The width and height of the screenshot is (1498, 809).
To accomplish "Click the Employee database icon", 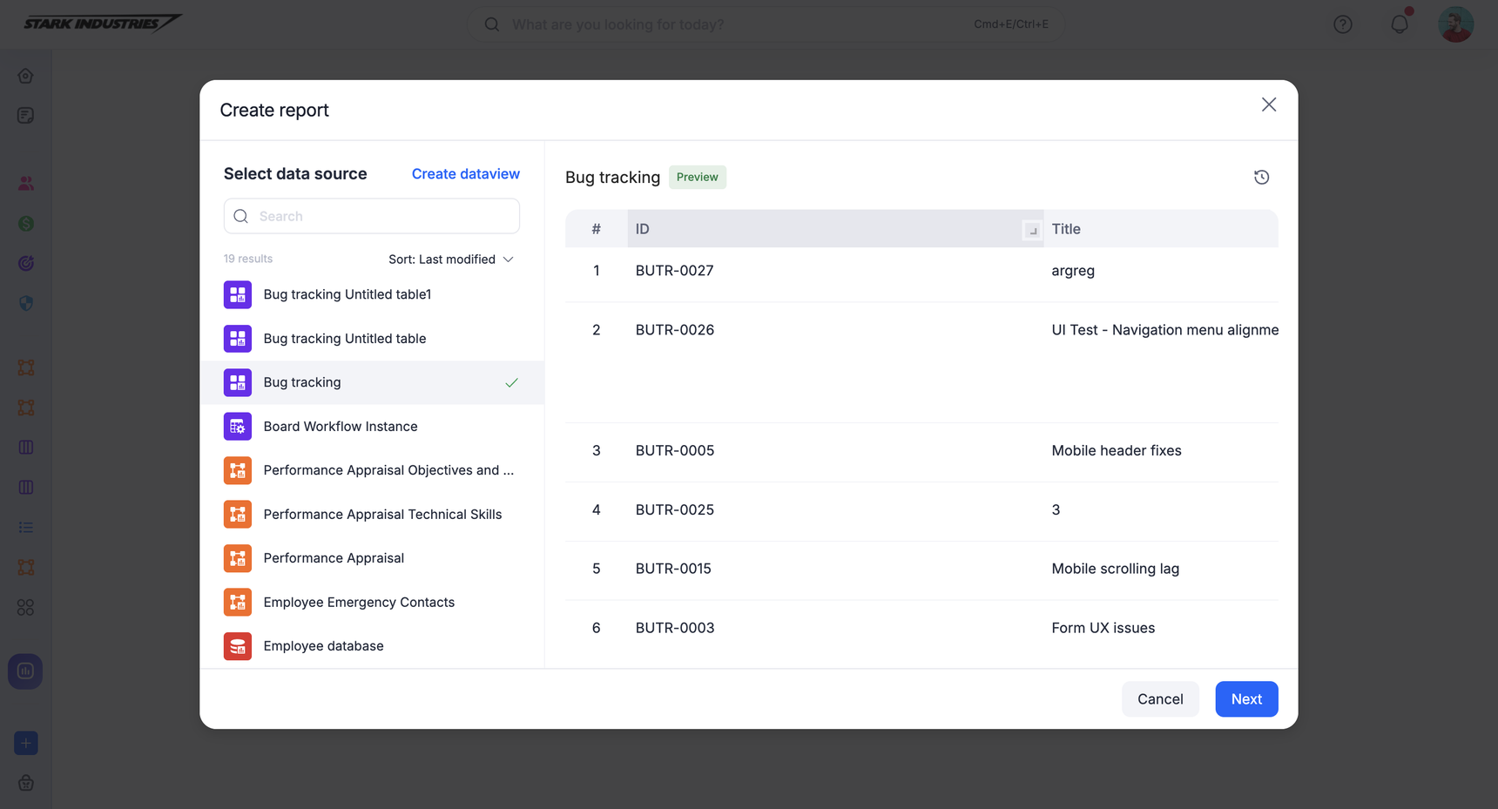I will click(x=238, y=646).
